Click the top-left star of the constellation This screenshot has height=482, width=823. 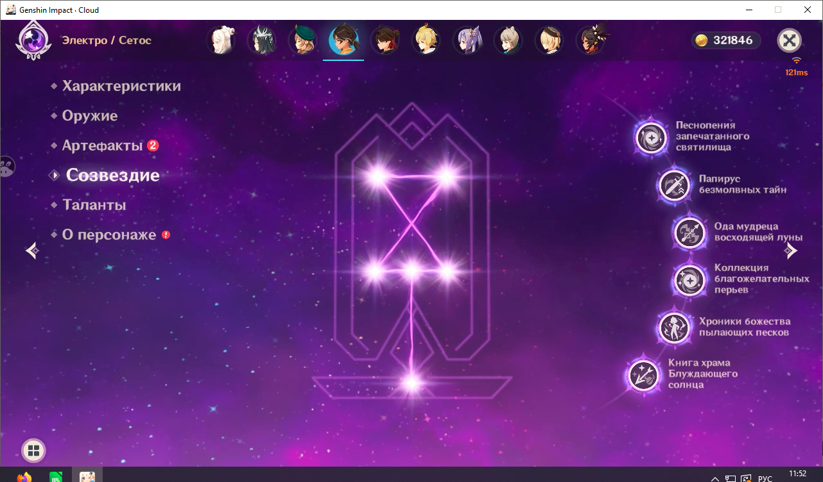pos(377,175)
